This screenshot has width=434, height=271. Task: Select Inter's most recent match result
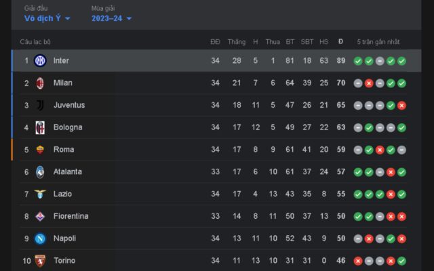(401, 61)
